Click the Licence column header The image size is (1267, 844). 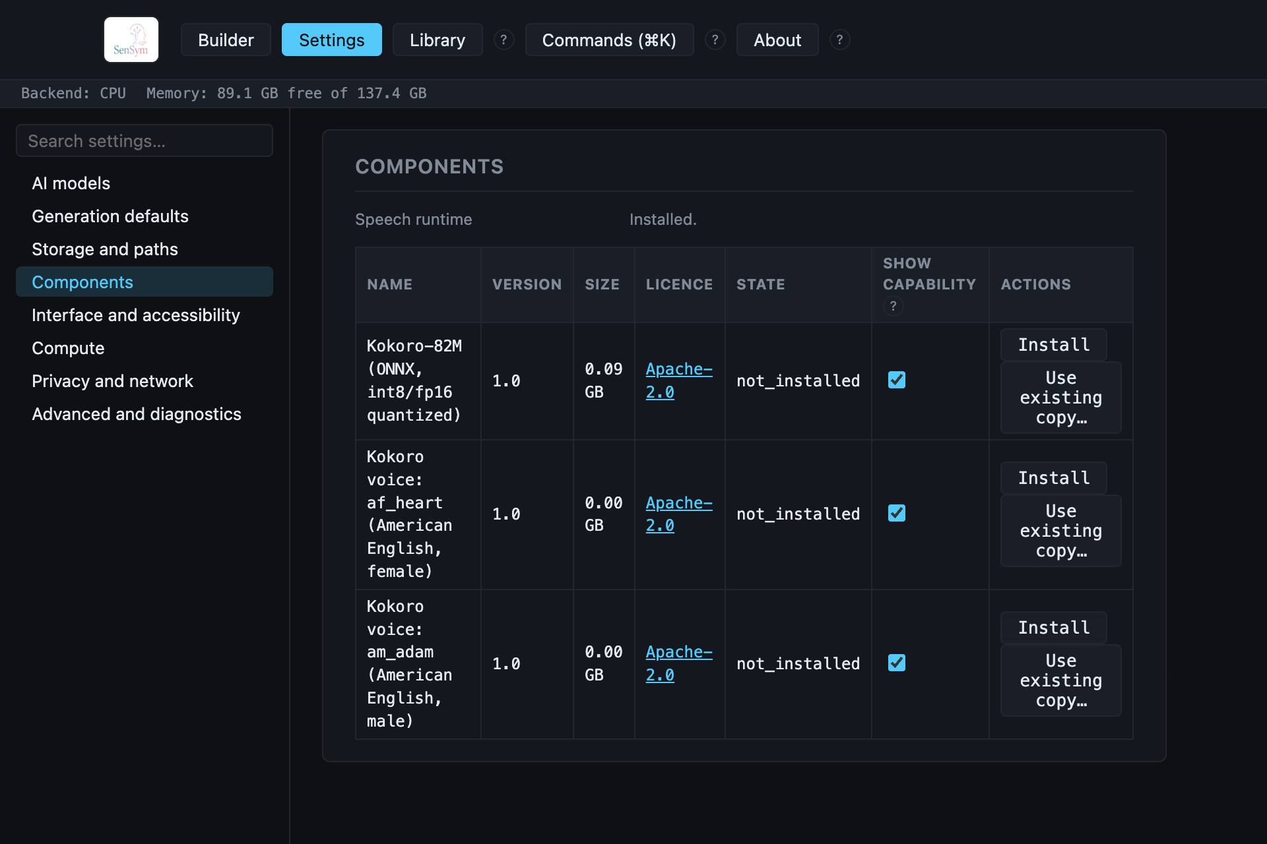pyautogui.click(x=679, y=284)
